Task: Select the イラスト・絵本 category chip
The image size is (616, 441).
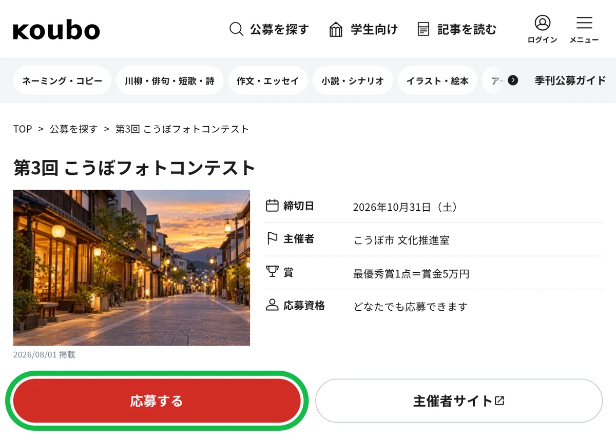Action: tap(437, 81)
